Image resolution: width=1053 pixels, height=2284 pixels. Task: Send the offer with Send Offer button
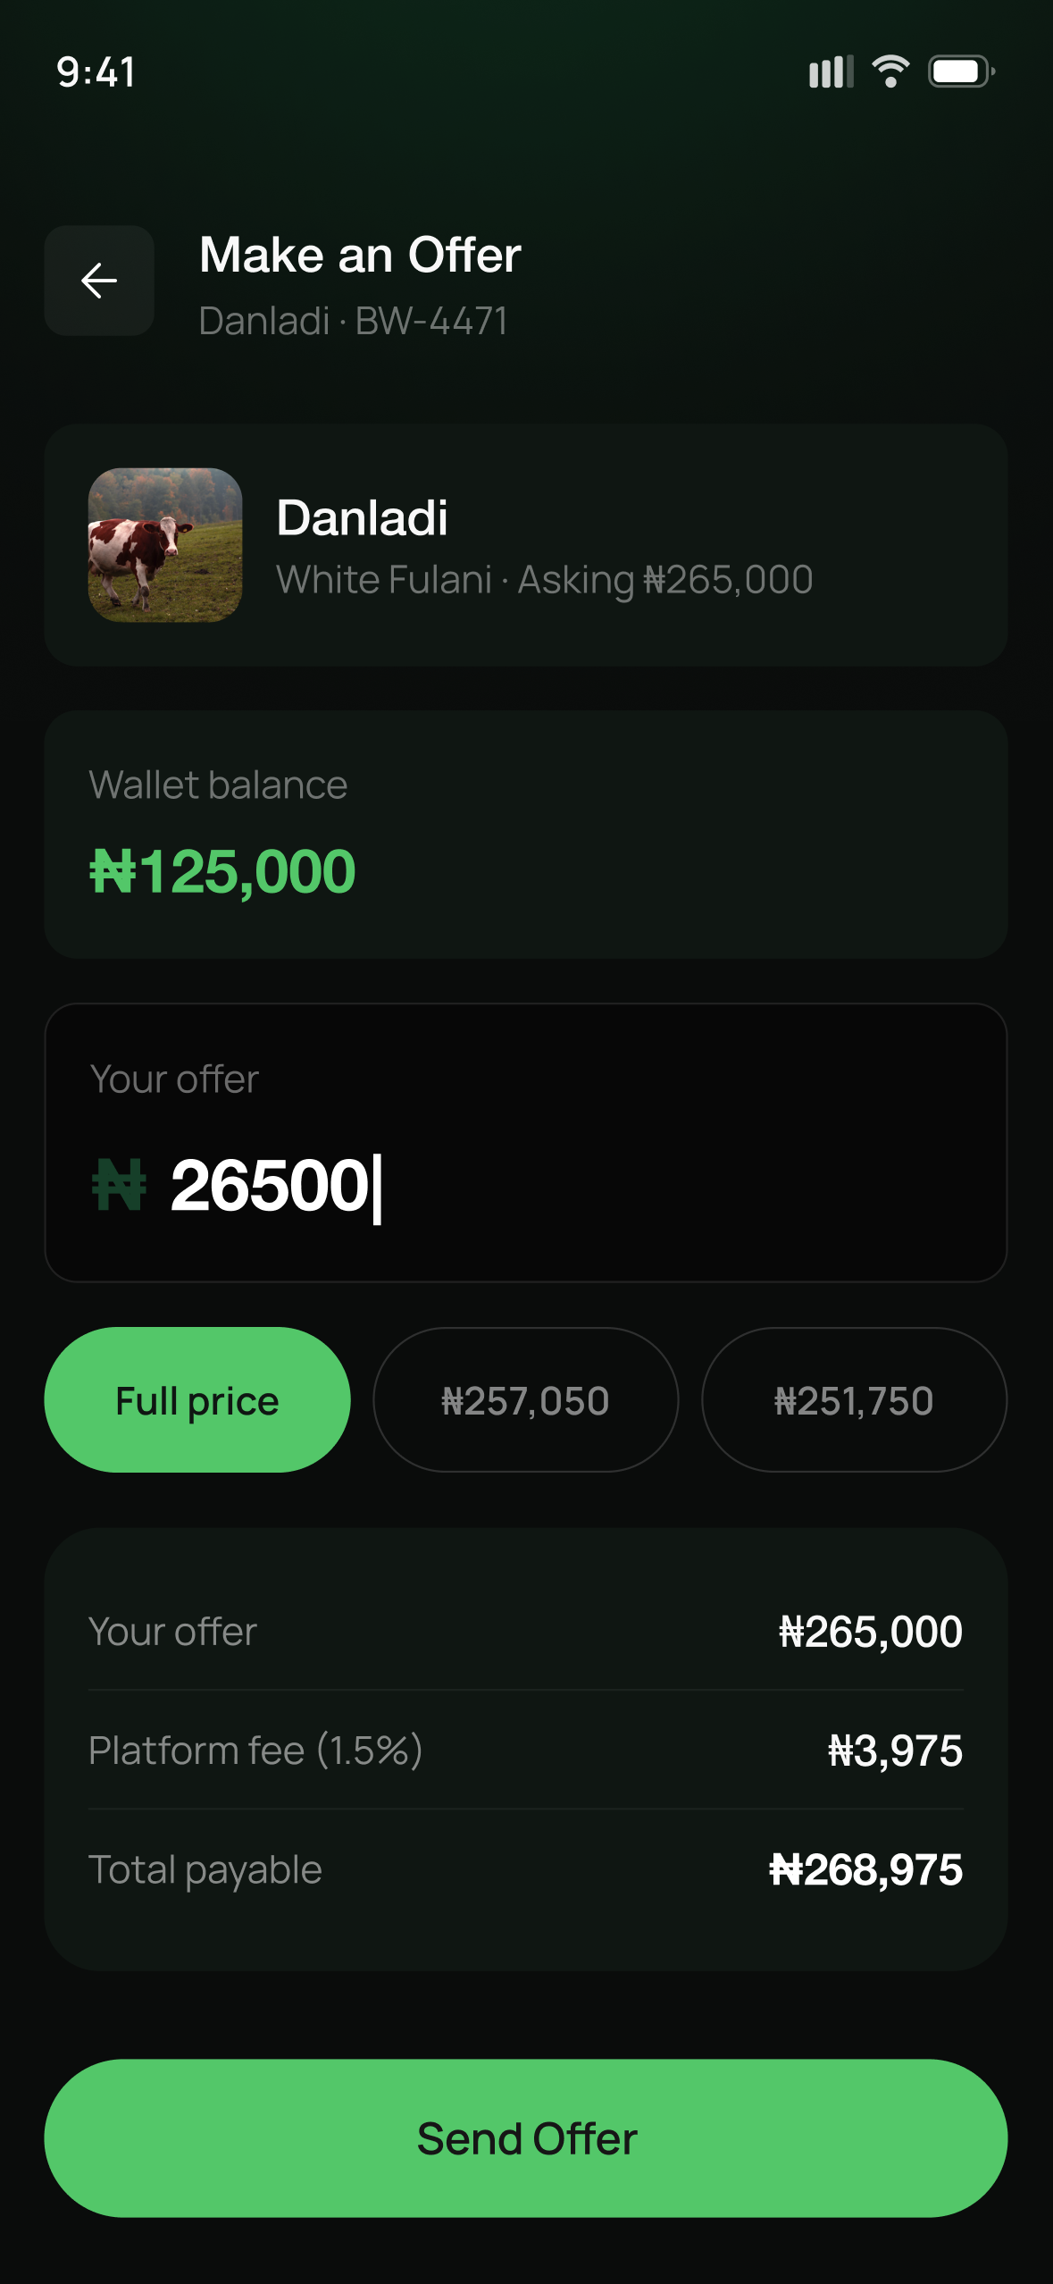[526, 2138]
